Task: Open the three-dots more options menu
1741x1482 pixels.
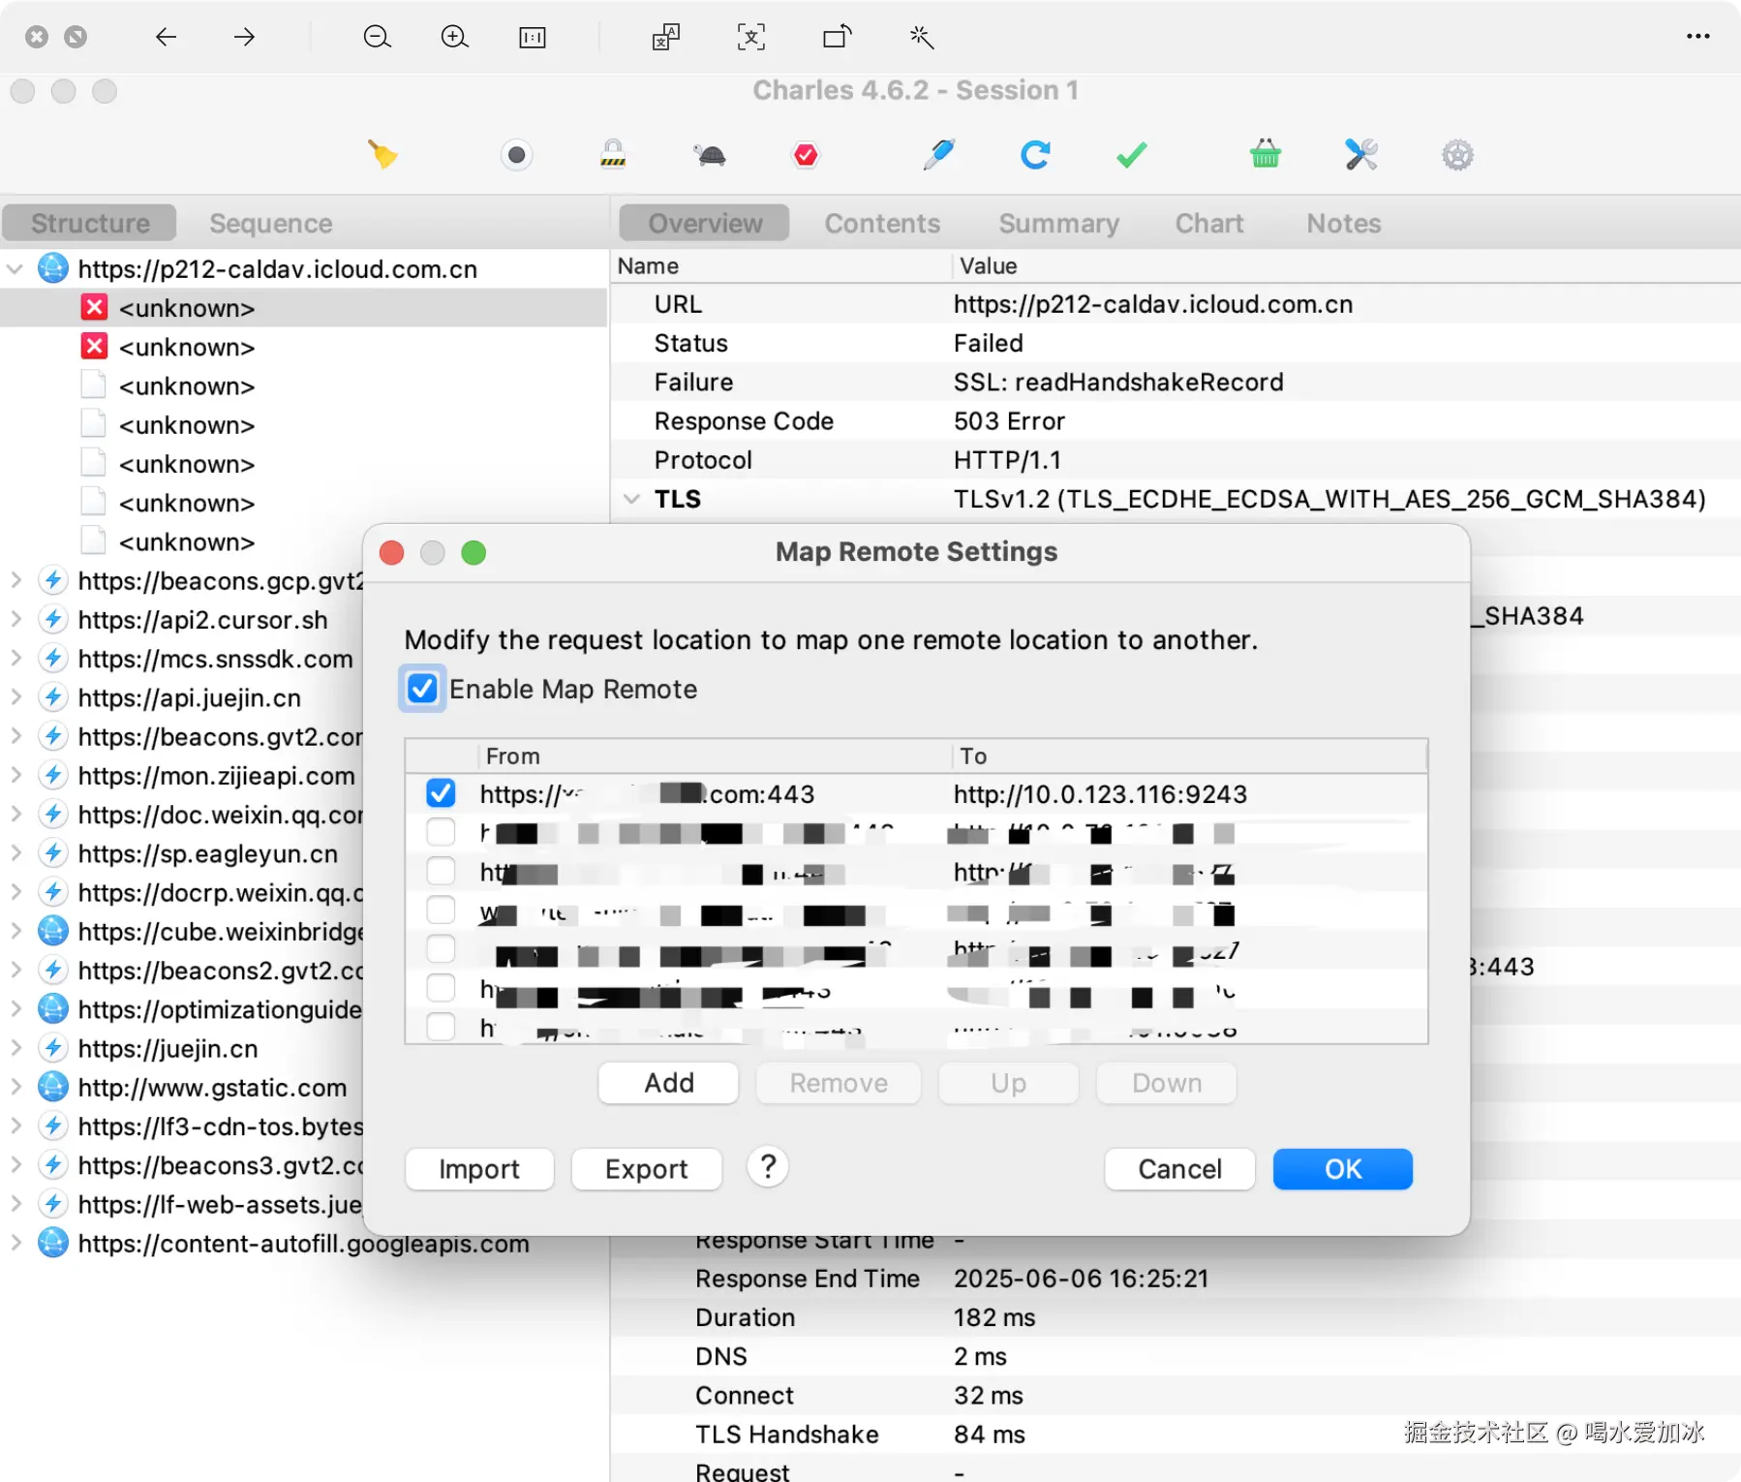Action: coord(1697,37)
